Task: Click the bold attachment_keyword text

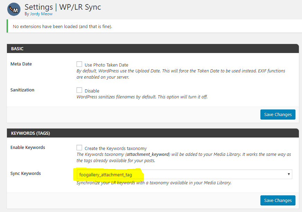Action: click(x=148, y=154)
